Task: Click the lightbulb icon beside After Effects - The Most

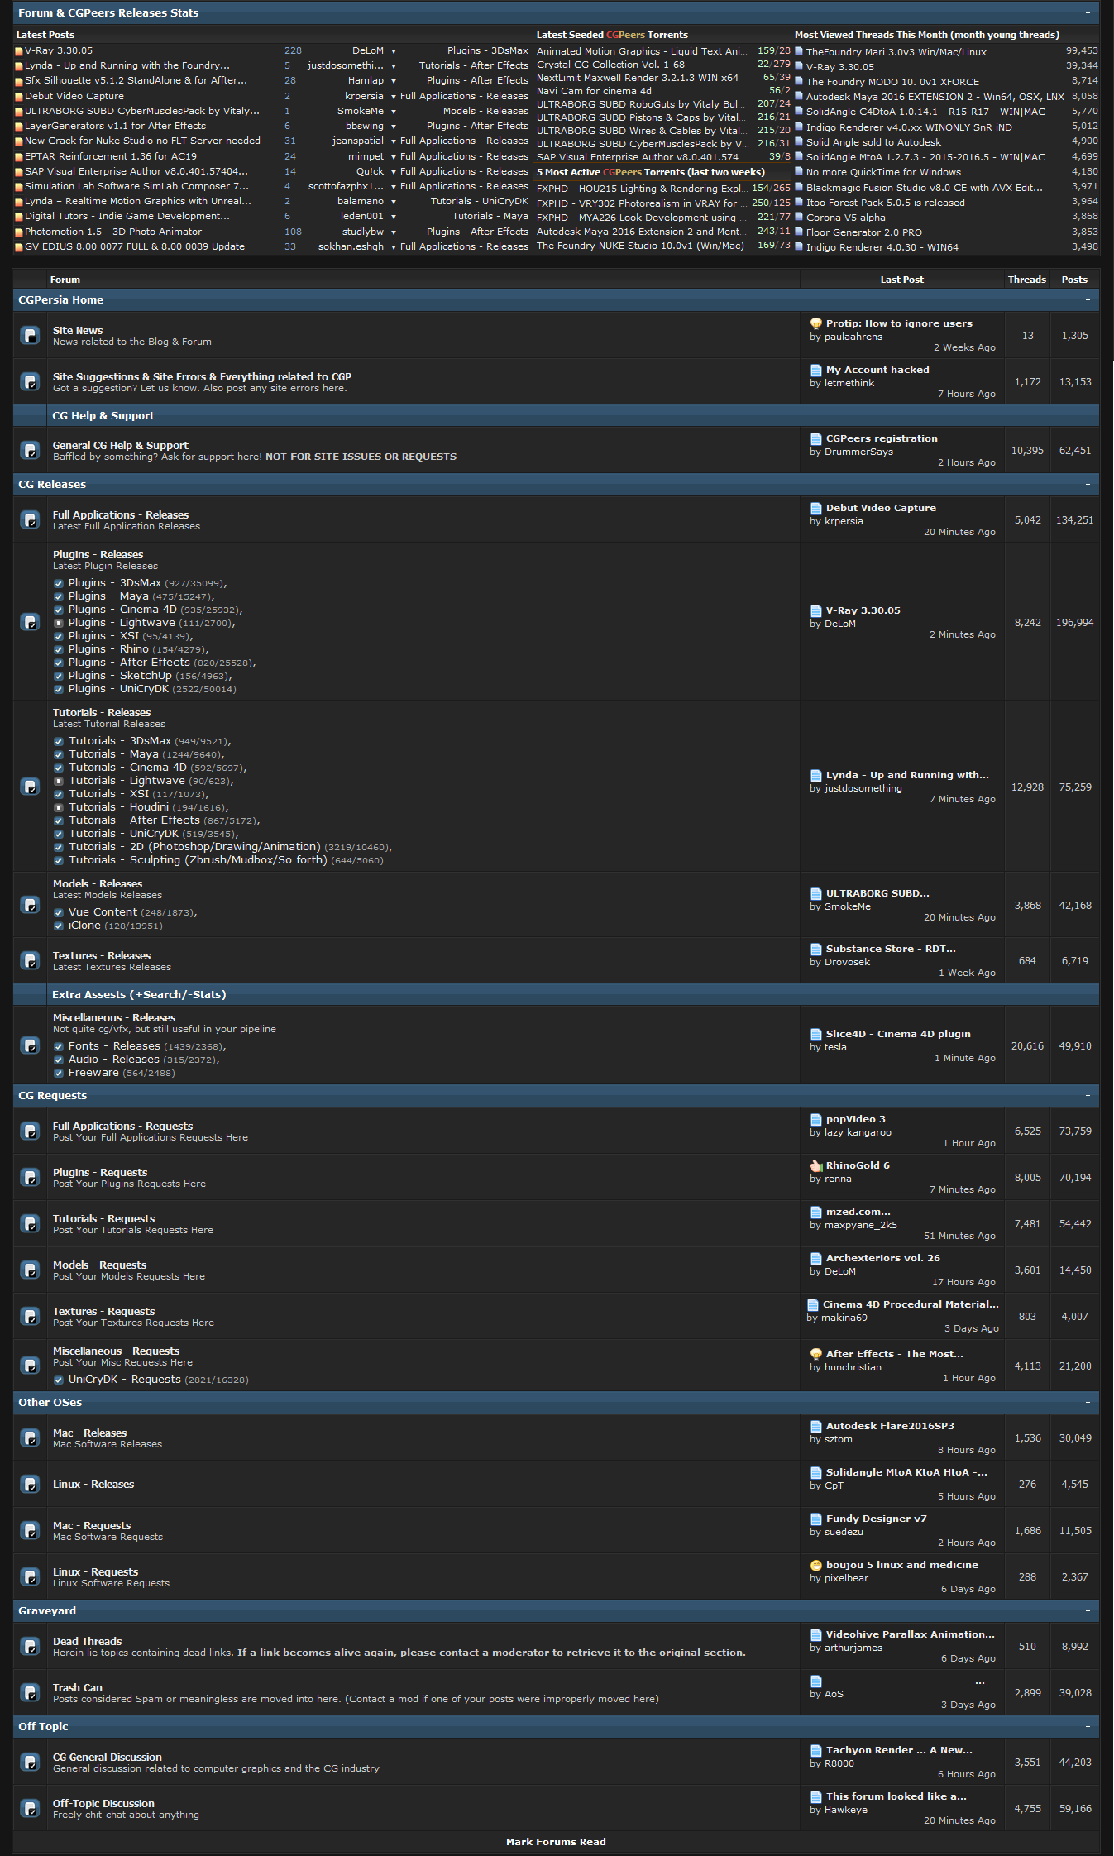Action: (815, 1354)
